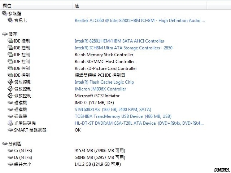Image resolution: width=231 pixels, height=173 pixels.
Task: Click the storage controller icon for Microsoft iSCSI Initiator
Action: (10, 96)
